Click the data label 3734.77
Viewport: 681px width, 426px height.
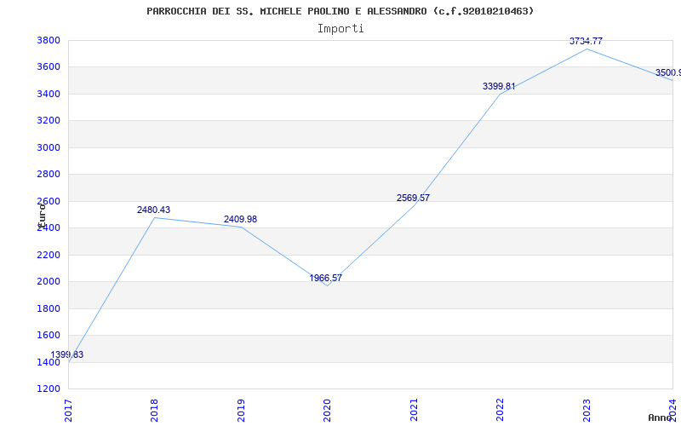(x=586, y=41)
